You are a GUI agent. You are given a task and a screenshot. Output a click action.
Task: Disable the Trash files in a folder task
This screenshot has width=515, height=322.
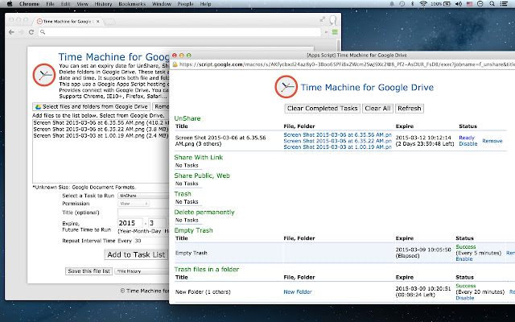pyautogui.click(x=465, y=298)
